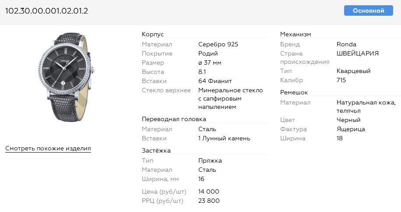Viewport: 401px width, 212px height.
Task: Select the article number 102.30.00.001.02.01.2
Action: 47,11
